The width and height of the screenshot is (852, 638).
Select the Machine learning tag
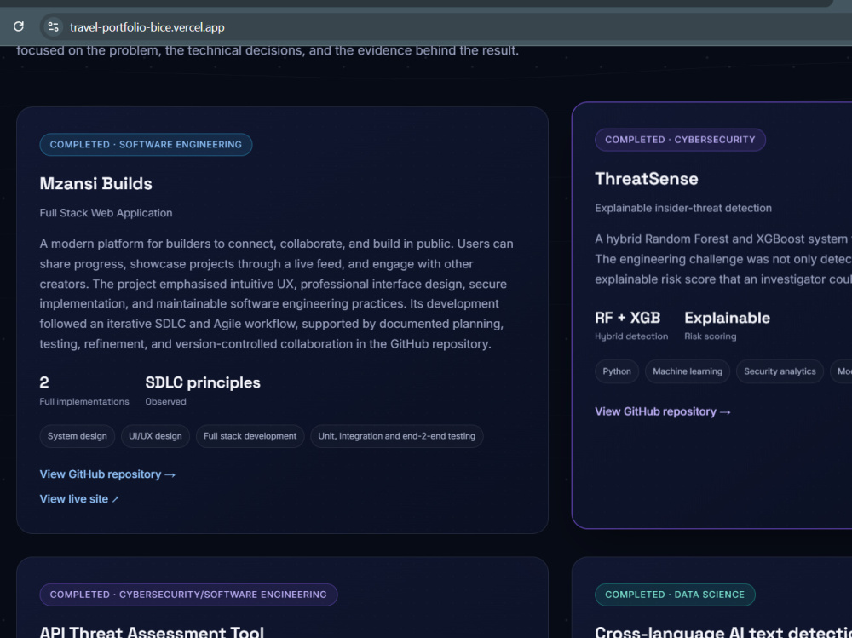click(x=688, y=371)
